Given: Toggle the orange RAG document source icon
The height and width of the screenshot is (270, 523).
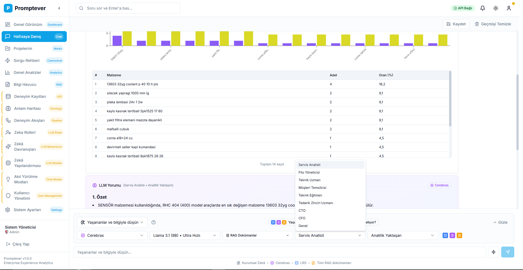Looking at the screenshot, I should (459, 235).
